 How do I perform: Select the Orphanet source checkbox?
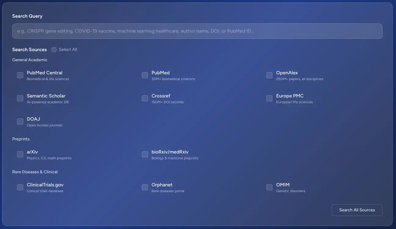(145, 187)
